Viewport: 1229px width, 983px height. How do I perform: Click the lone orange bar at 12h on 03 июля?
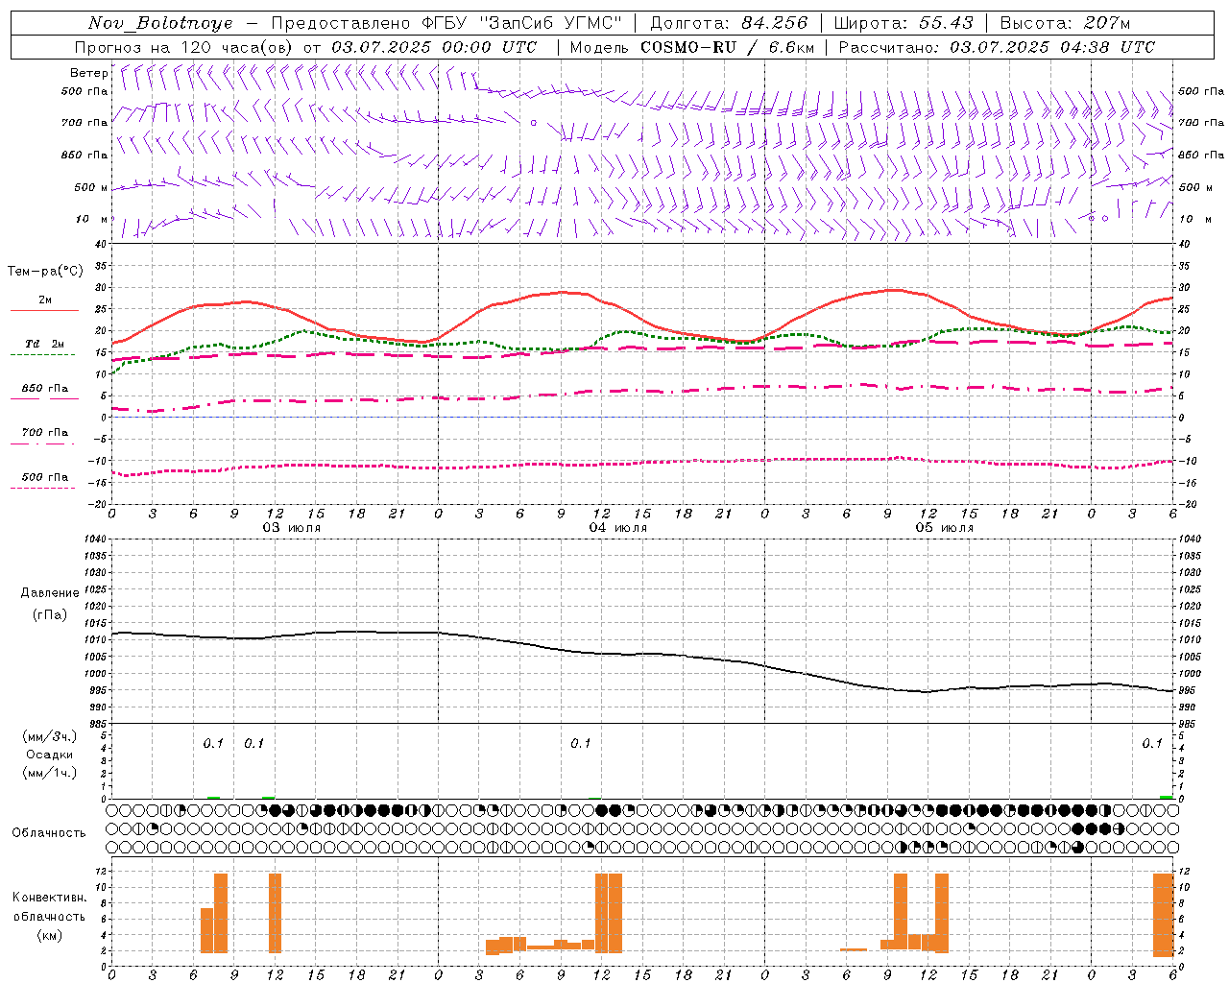275,913
